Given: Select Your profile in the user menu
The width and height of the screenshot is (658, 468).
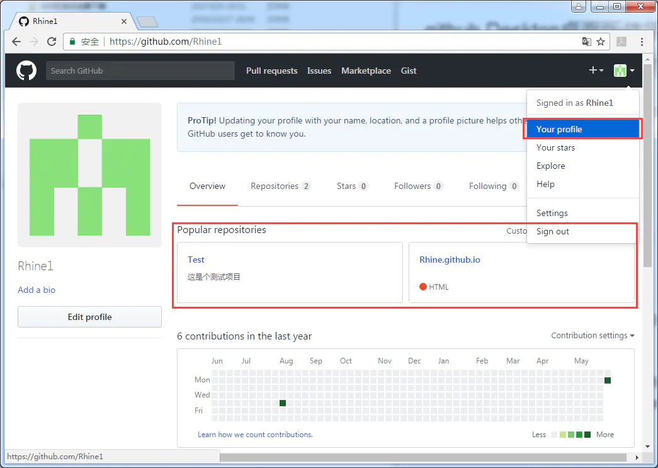Looking at the screenshot, I should [583, 129].
